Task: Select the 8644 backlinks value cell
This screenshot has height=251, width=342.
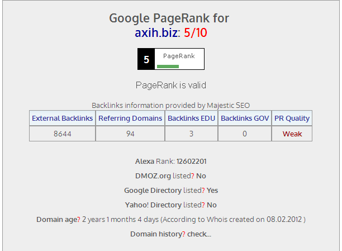Action: tap(63, 134)
